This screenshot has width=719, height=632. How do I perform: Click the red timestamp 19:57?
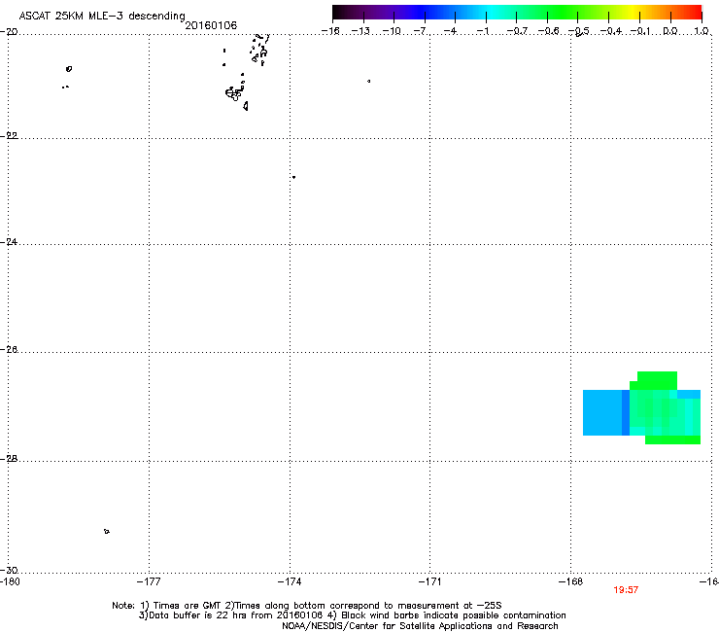[626, 590]
